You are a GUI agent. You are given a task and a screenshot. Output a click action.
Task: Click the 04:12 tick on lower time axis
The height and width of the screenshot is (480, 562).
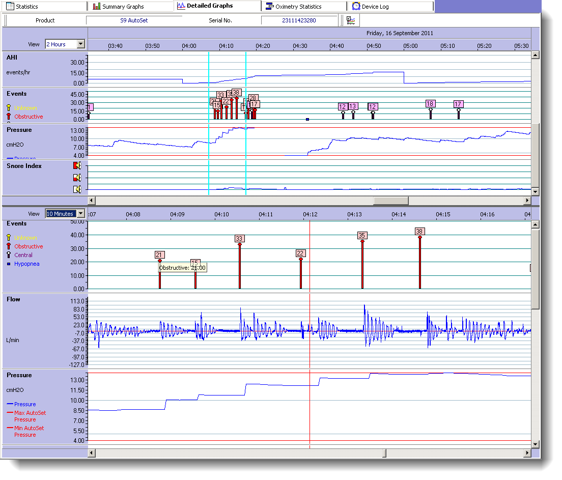click(310, 214)
